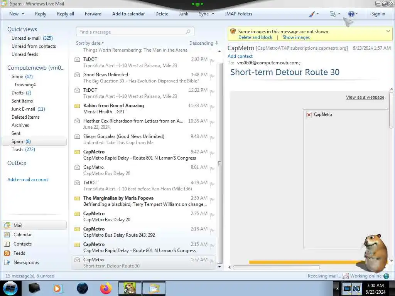The image size is (395, 296).
Task: Open the Feeds RSS icon
Action: click(7, 253)
